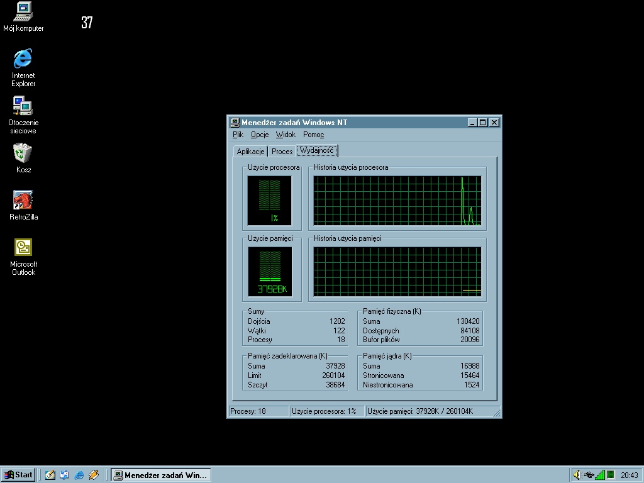Close the Task Manager window
This screenshot has width=644, height=483.
[494, 123]
